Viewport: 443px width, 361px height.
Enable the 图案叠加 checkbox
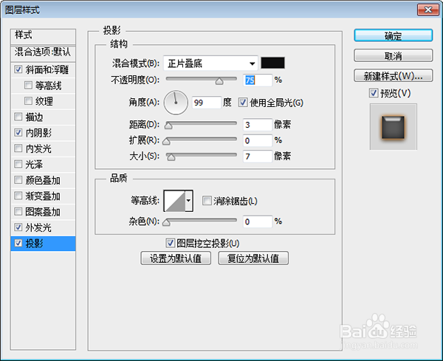(x=18, y=211)
